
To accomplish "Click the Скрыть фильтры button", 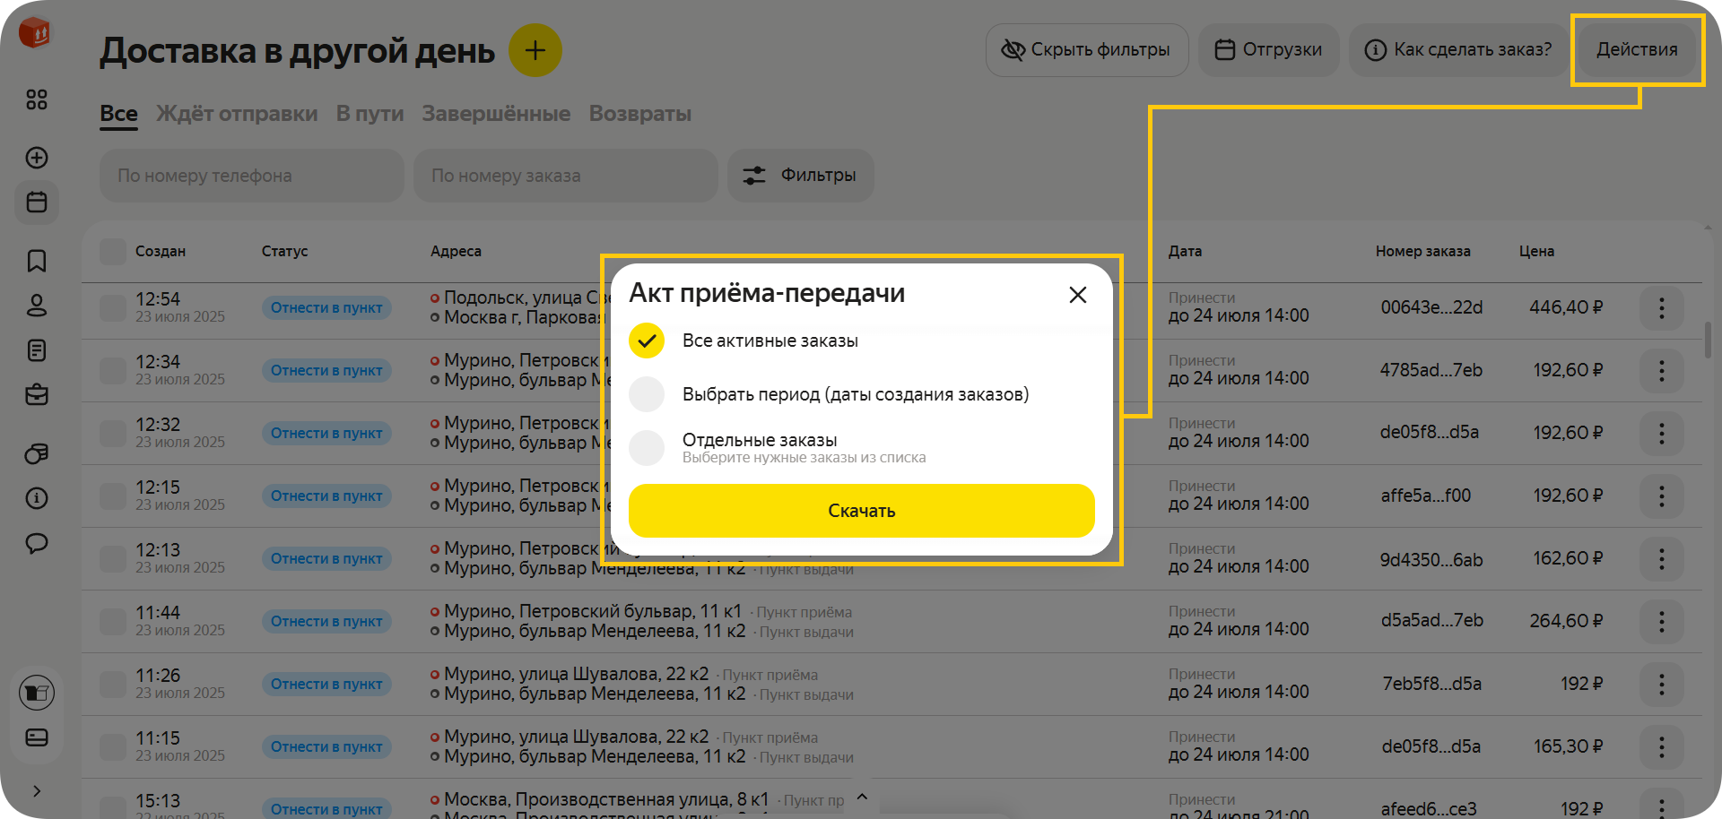I will [x=1086, y=50].
